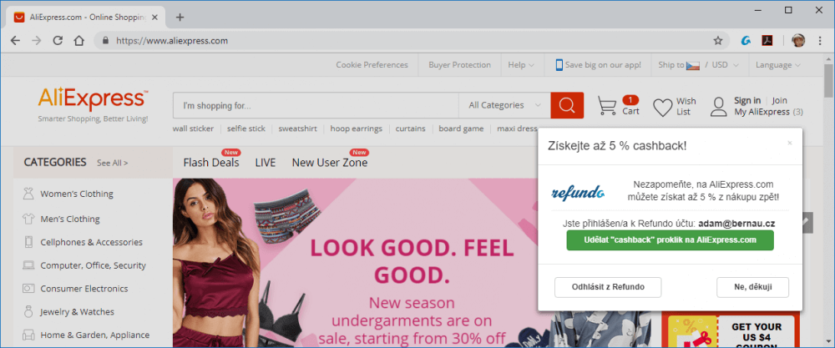Click the Home & Garden category icon
Viewport: 835px width, 348px height.
click(28, 335)
